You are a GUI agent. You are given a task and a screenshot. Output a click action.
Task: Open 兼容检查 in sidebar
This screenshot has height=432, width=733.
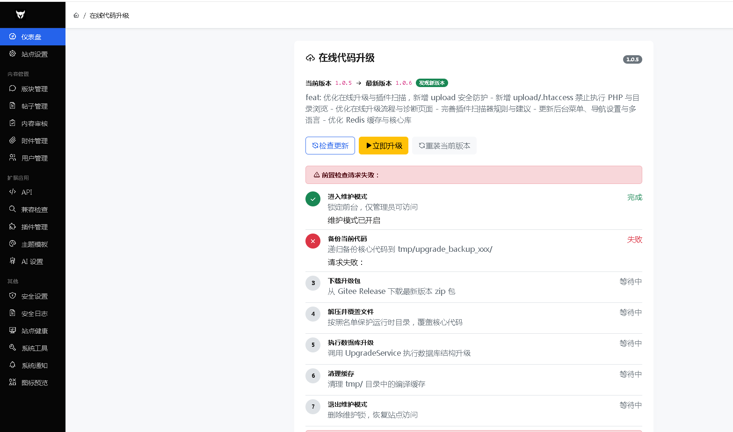(33, 209)
